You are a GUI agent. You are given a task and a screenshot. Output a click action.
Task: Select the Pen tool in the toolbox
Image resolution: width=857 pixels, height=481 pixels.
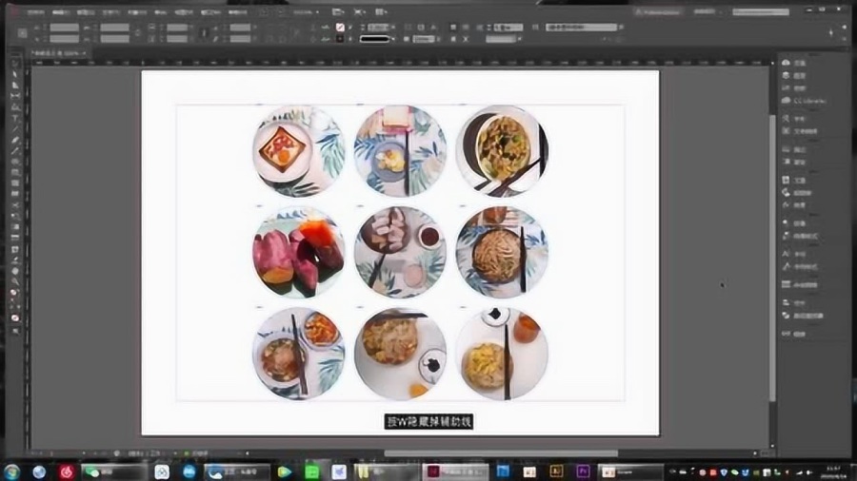pyautogui.click(x=15, y=140)
